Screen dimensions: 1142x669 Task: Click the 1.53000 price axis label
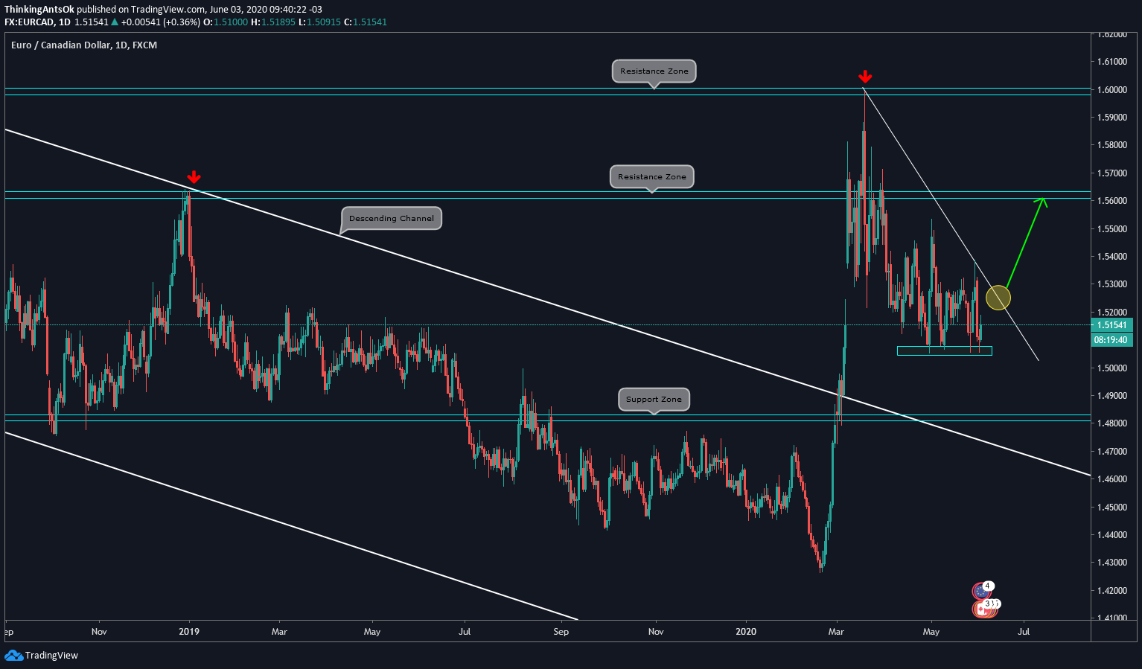click(1111, 284)
